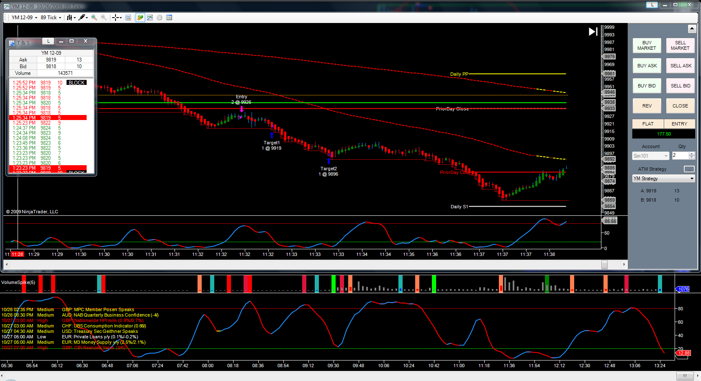Click the 11:28 highlighted time marker
This screenshot has width=701, height=381.
point(17,254)
